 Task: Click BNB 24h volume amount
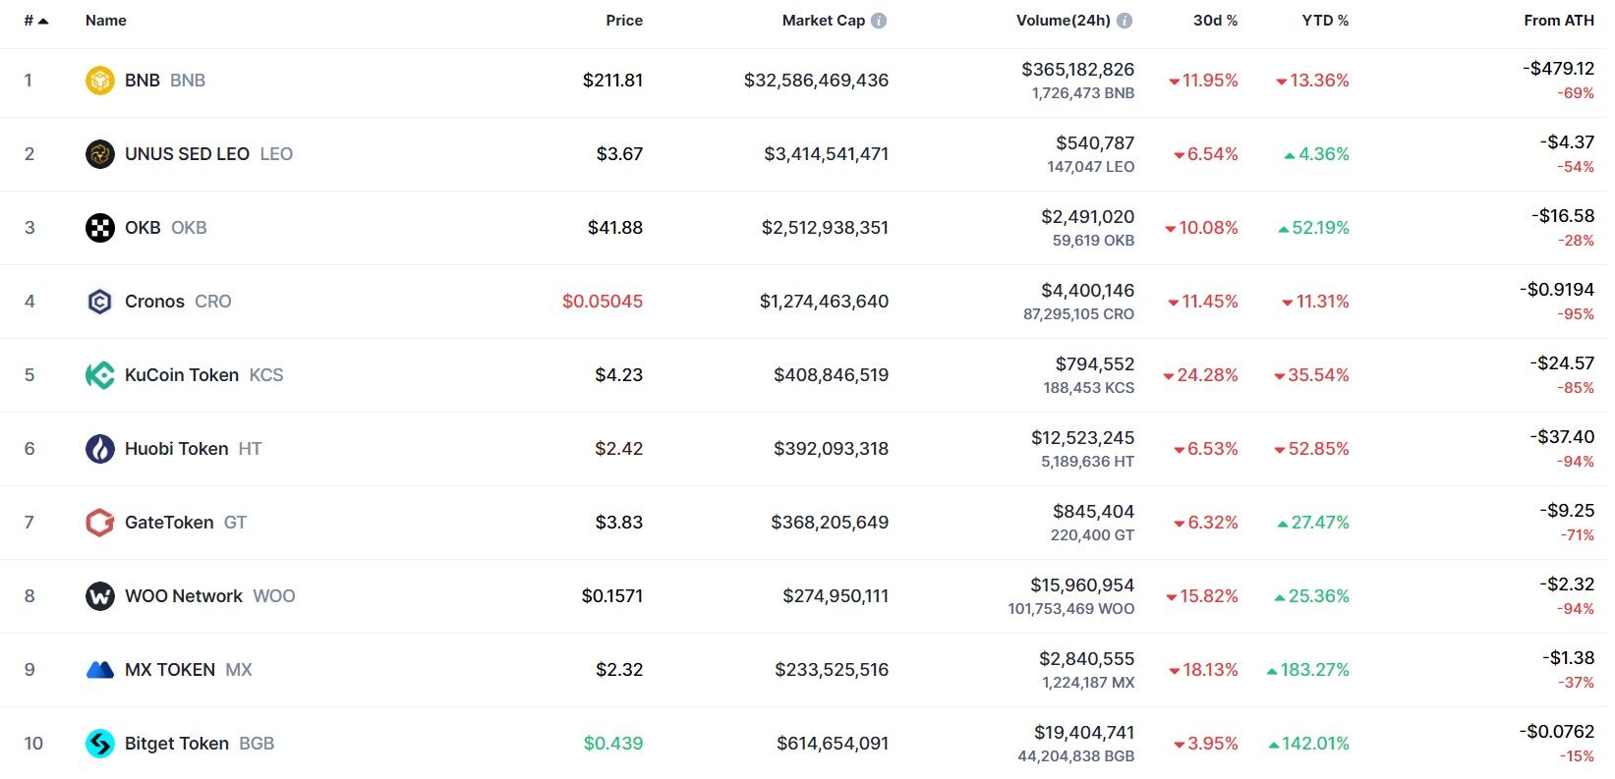coord(1077,70)
